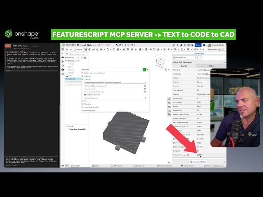Viewport: 263px width, 197px height.
Task: Expand the Fins section
Action: (83, 101)
